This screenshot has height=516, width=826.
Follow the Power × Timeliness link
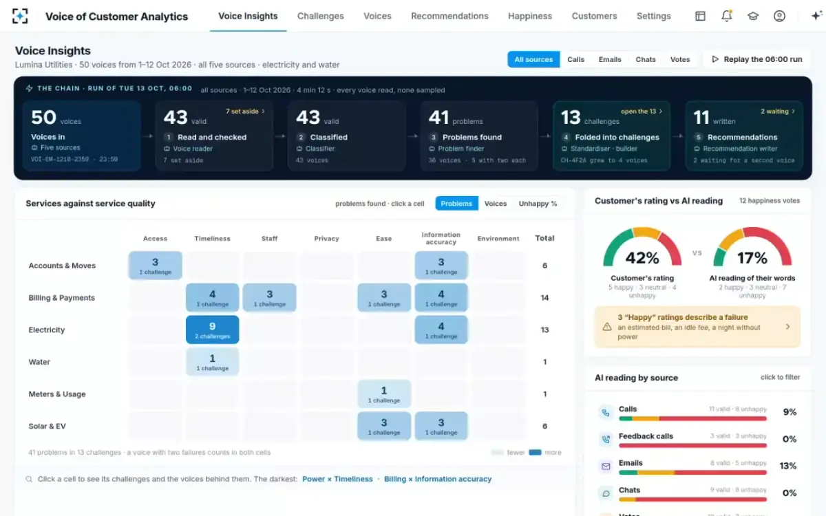[x=337, y=479]
